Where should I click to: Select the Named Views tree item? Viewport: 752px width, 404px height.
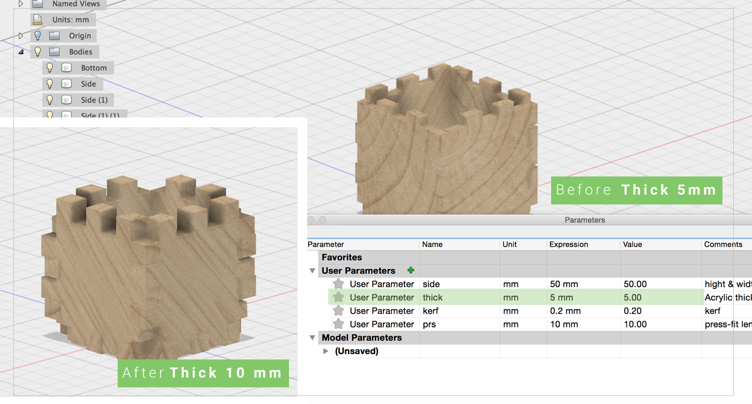coord(76,4)
